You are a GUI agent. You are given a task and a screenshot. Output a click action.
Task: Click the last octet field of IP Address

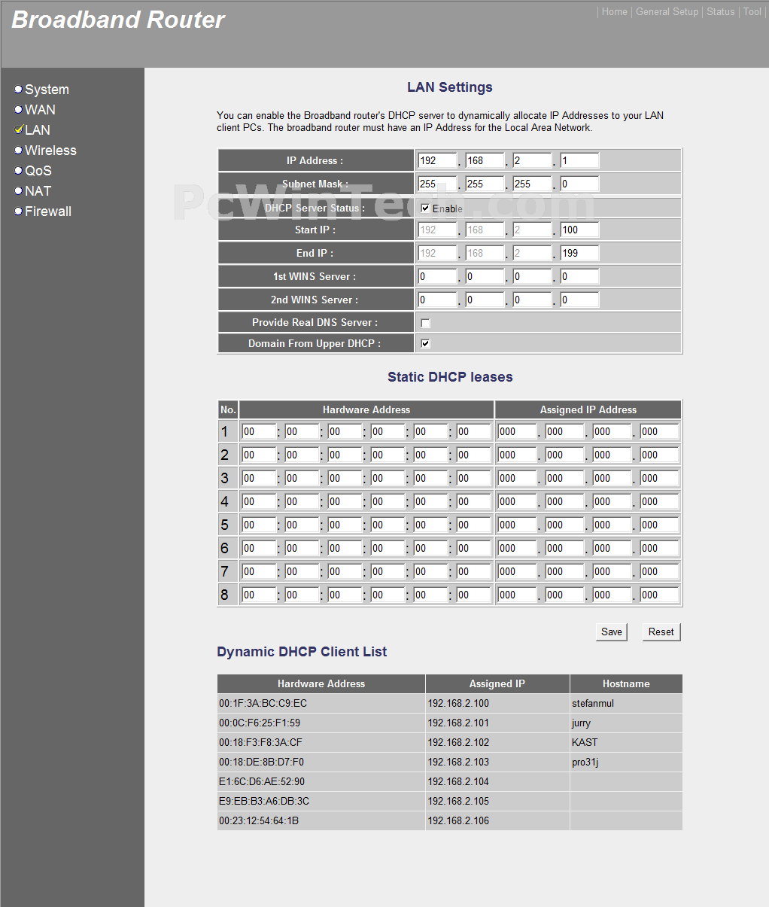pyautogui.click(x=579, y=160)
